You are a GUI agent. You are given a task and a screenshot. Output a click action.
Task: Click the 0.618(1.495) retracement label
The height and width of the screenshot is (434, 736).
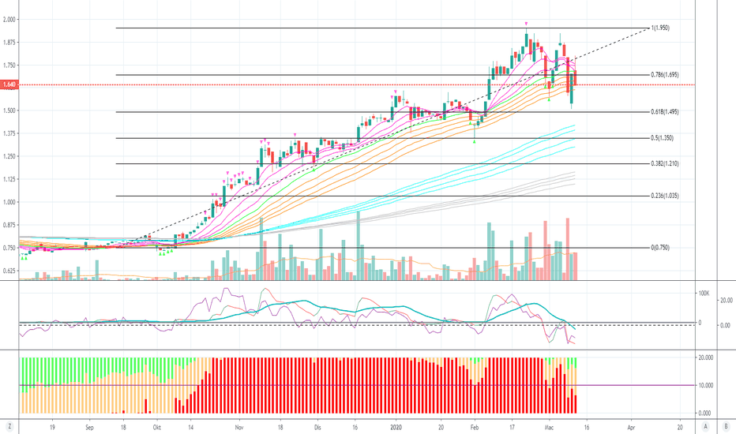pyautogui.click(x=665, y=112)
